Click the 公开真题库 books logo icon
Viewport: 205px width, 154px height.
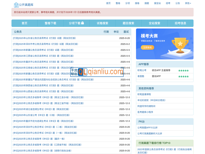click(16, 5)
